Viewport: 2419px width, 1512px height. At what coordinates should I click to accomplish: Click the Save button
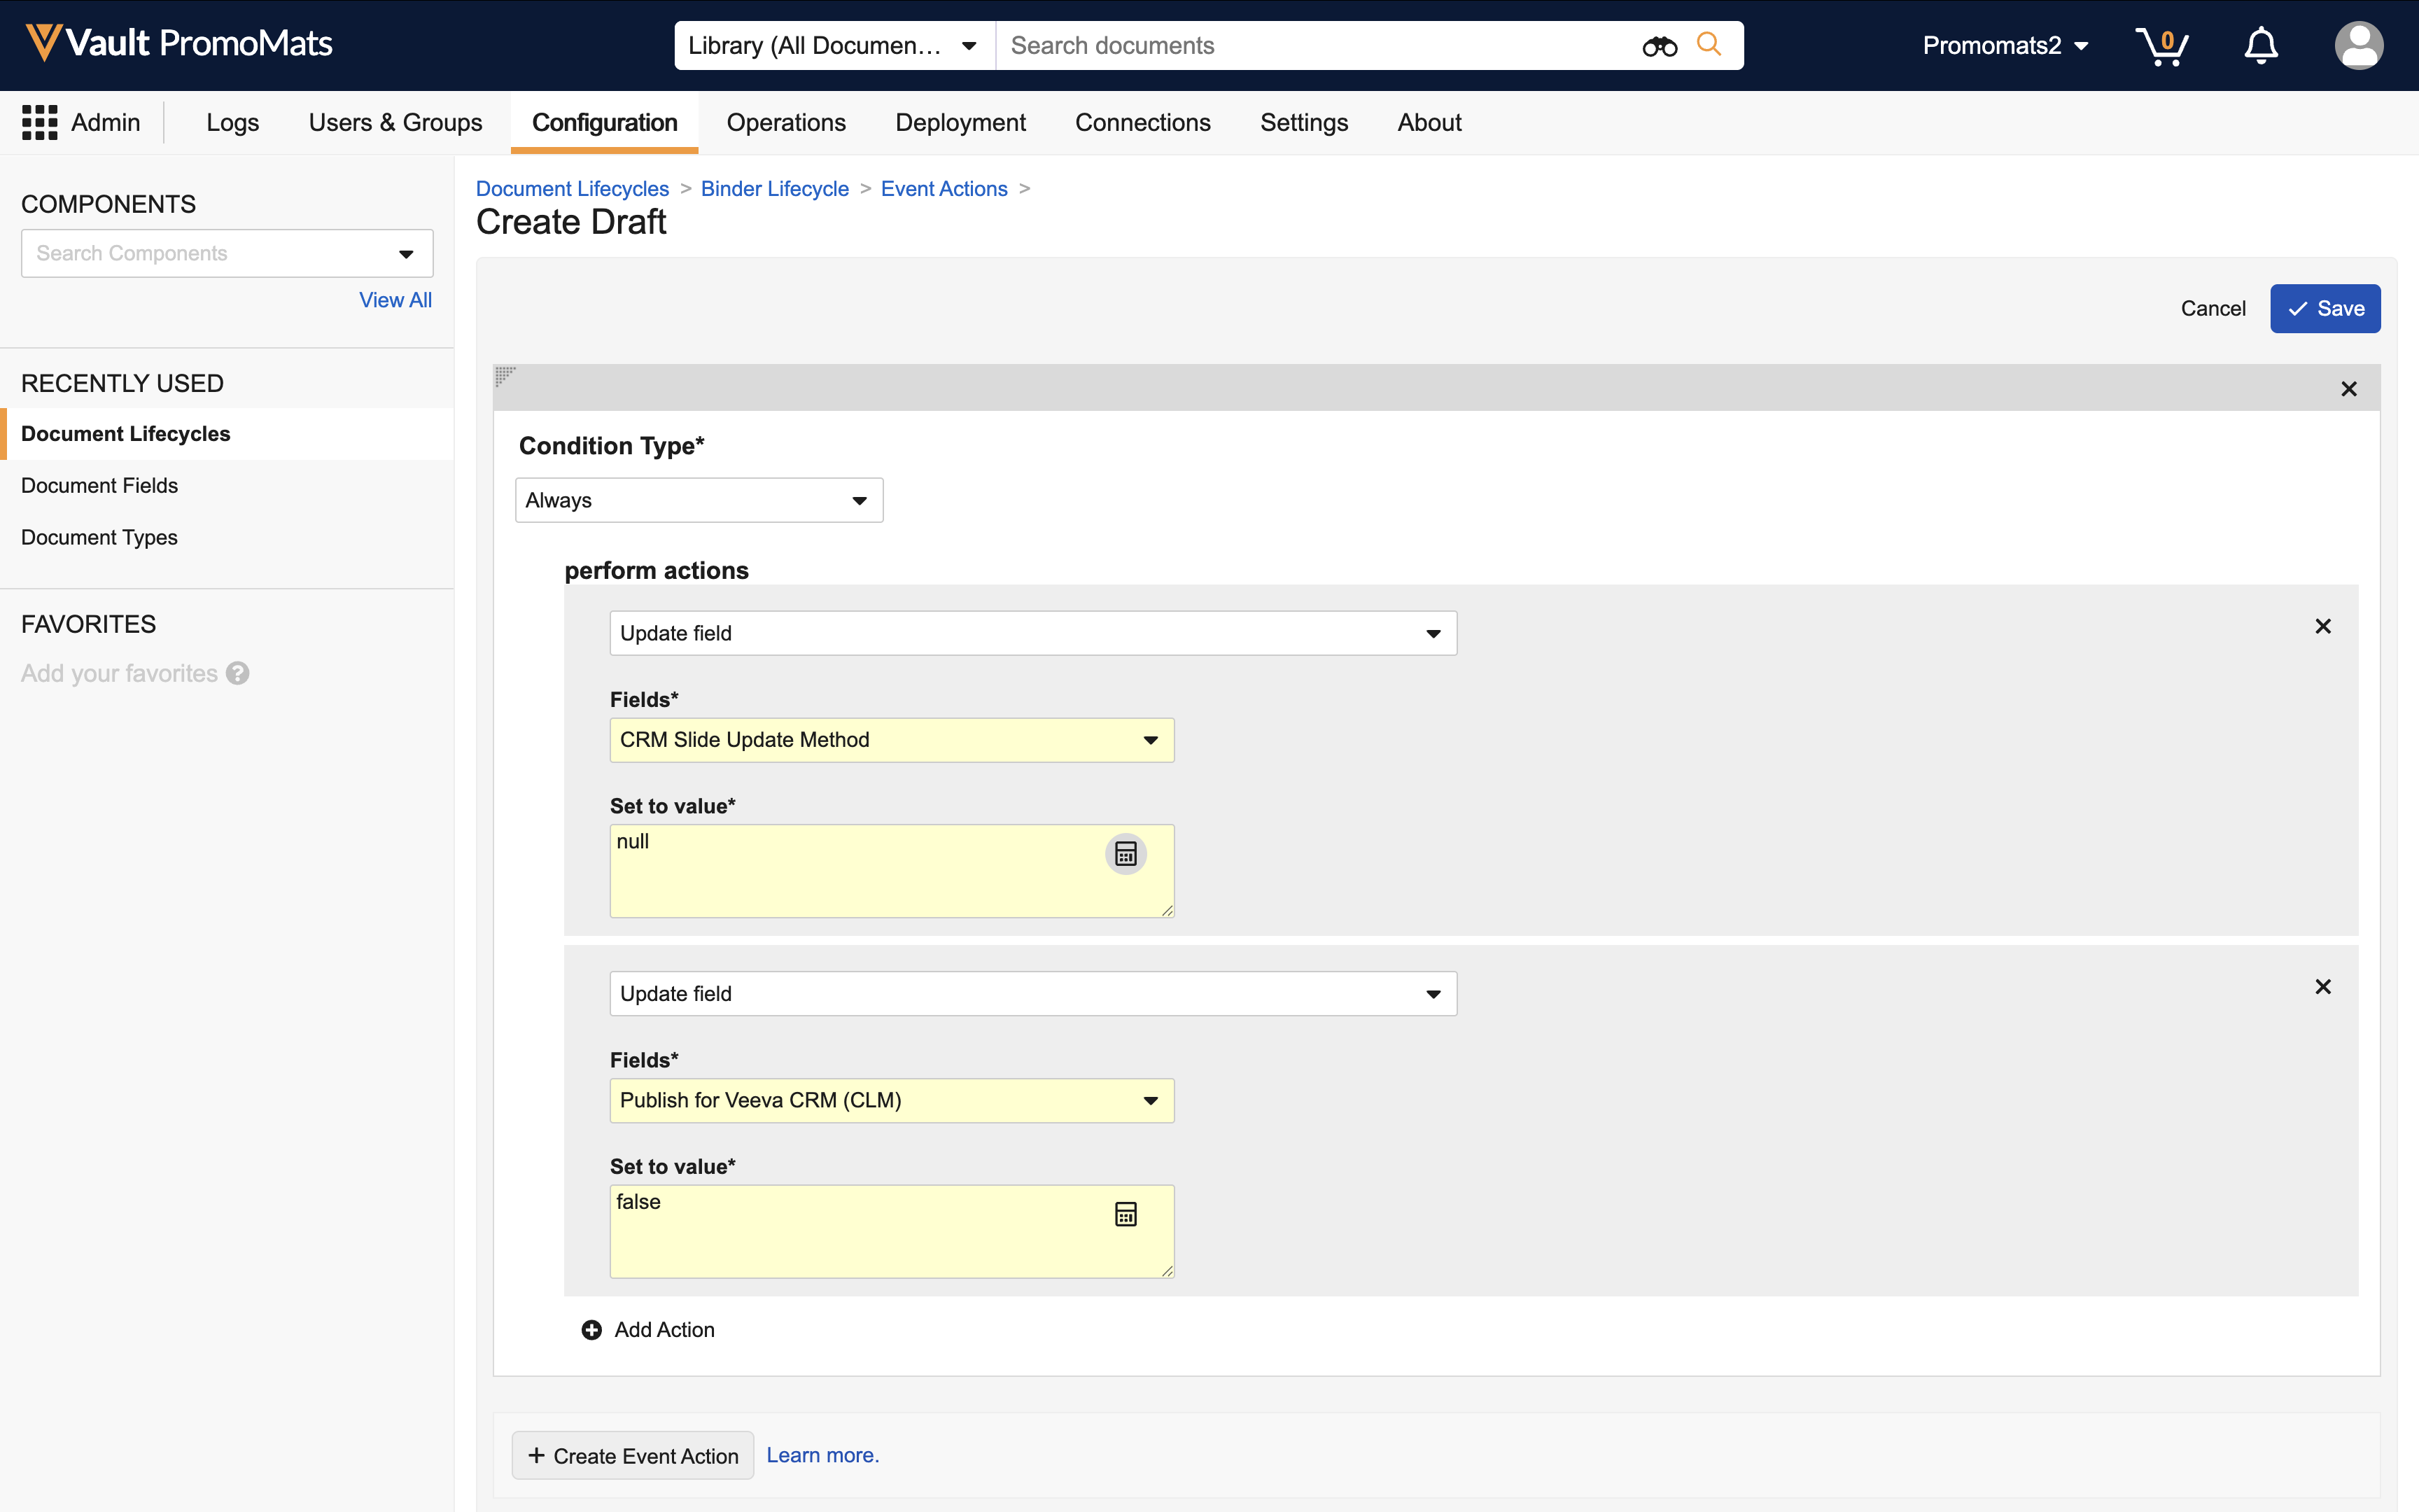point(2324,309)
